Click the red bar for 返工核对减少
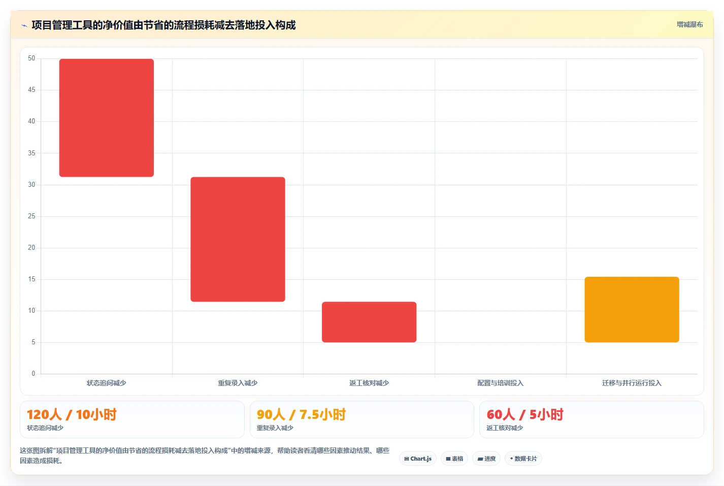This screenshot has height=486, width=724. [369, 322]
